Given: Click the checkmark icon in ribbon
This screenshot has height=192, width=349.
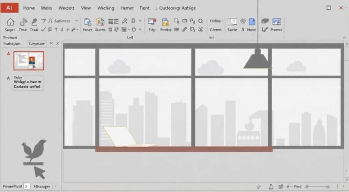Looking at the screenshot, I should [x=43, y=29].
